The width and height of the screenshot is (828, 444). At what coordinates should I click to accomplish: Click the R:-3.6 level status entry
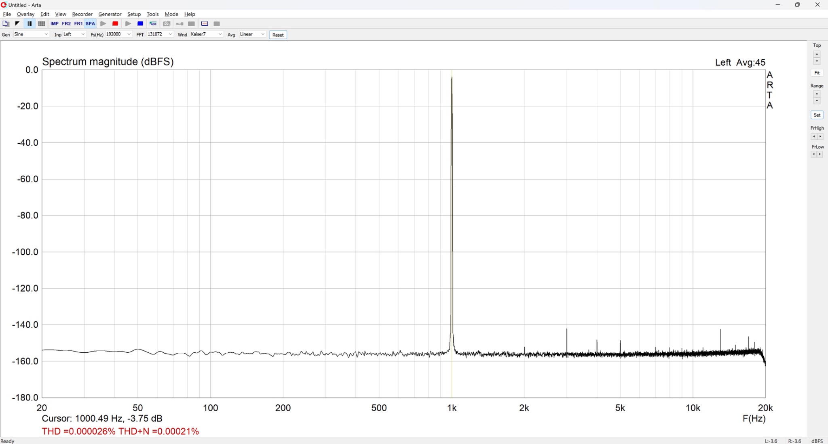794,441
